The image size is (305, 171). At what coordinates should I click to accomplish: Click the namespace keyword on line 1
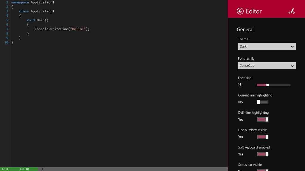tap(20, 2)
